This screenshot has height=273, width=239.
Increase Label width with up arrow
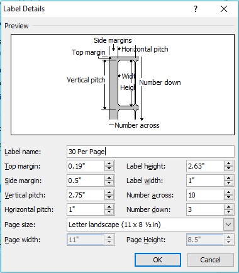point(229,178)
